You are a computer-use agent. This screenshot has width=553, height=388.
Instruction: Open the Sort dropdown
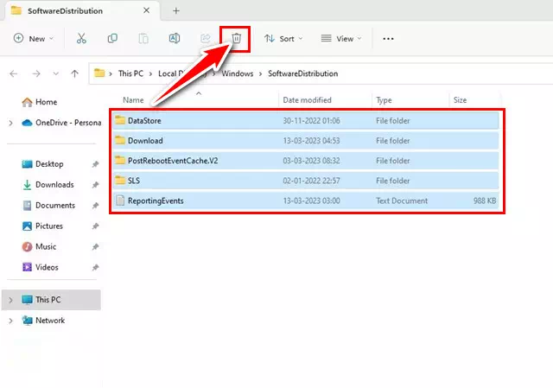tap(283, 38)
